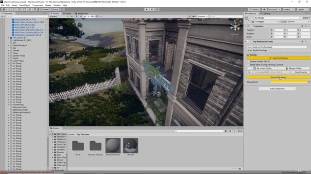This screenshot has height=174, width=311.
Task: Click the scene orientation gizmo
Action: (235, 26)
